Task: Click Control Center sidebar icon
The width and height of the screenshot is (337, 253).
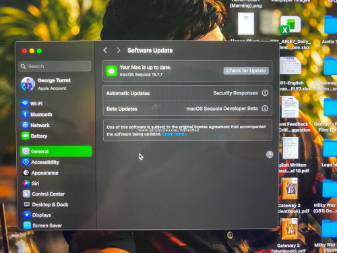Action: [x=26, y=194]
